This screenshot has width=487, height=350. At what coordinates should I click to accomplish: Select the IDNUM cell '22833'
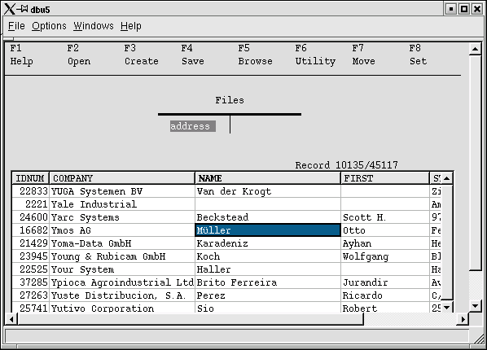pos(30,191)
